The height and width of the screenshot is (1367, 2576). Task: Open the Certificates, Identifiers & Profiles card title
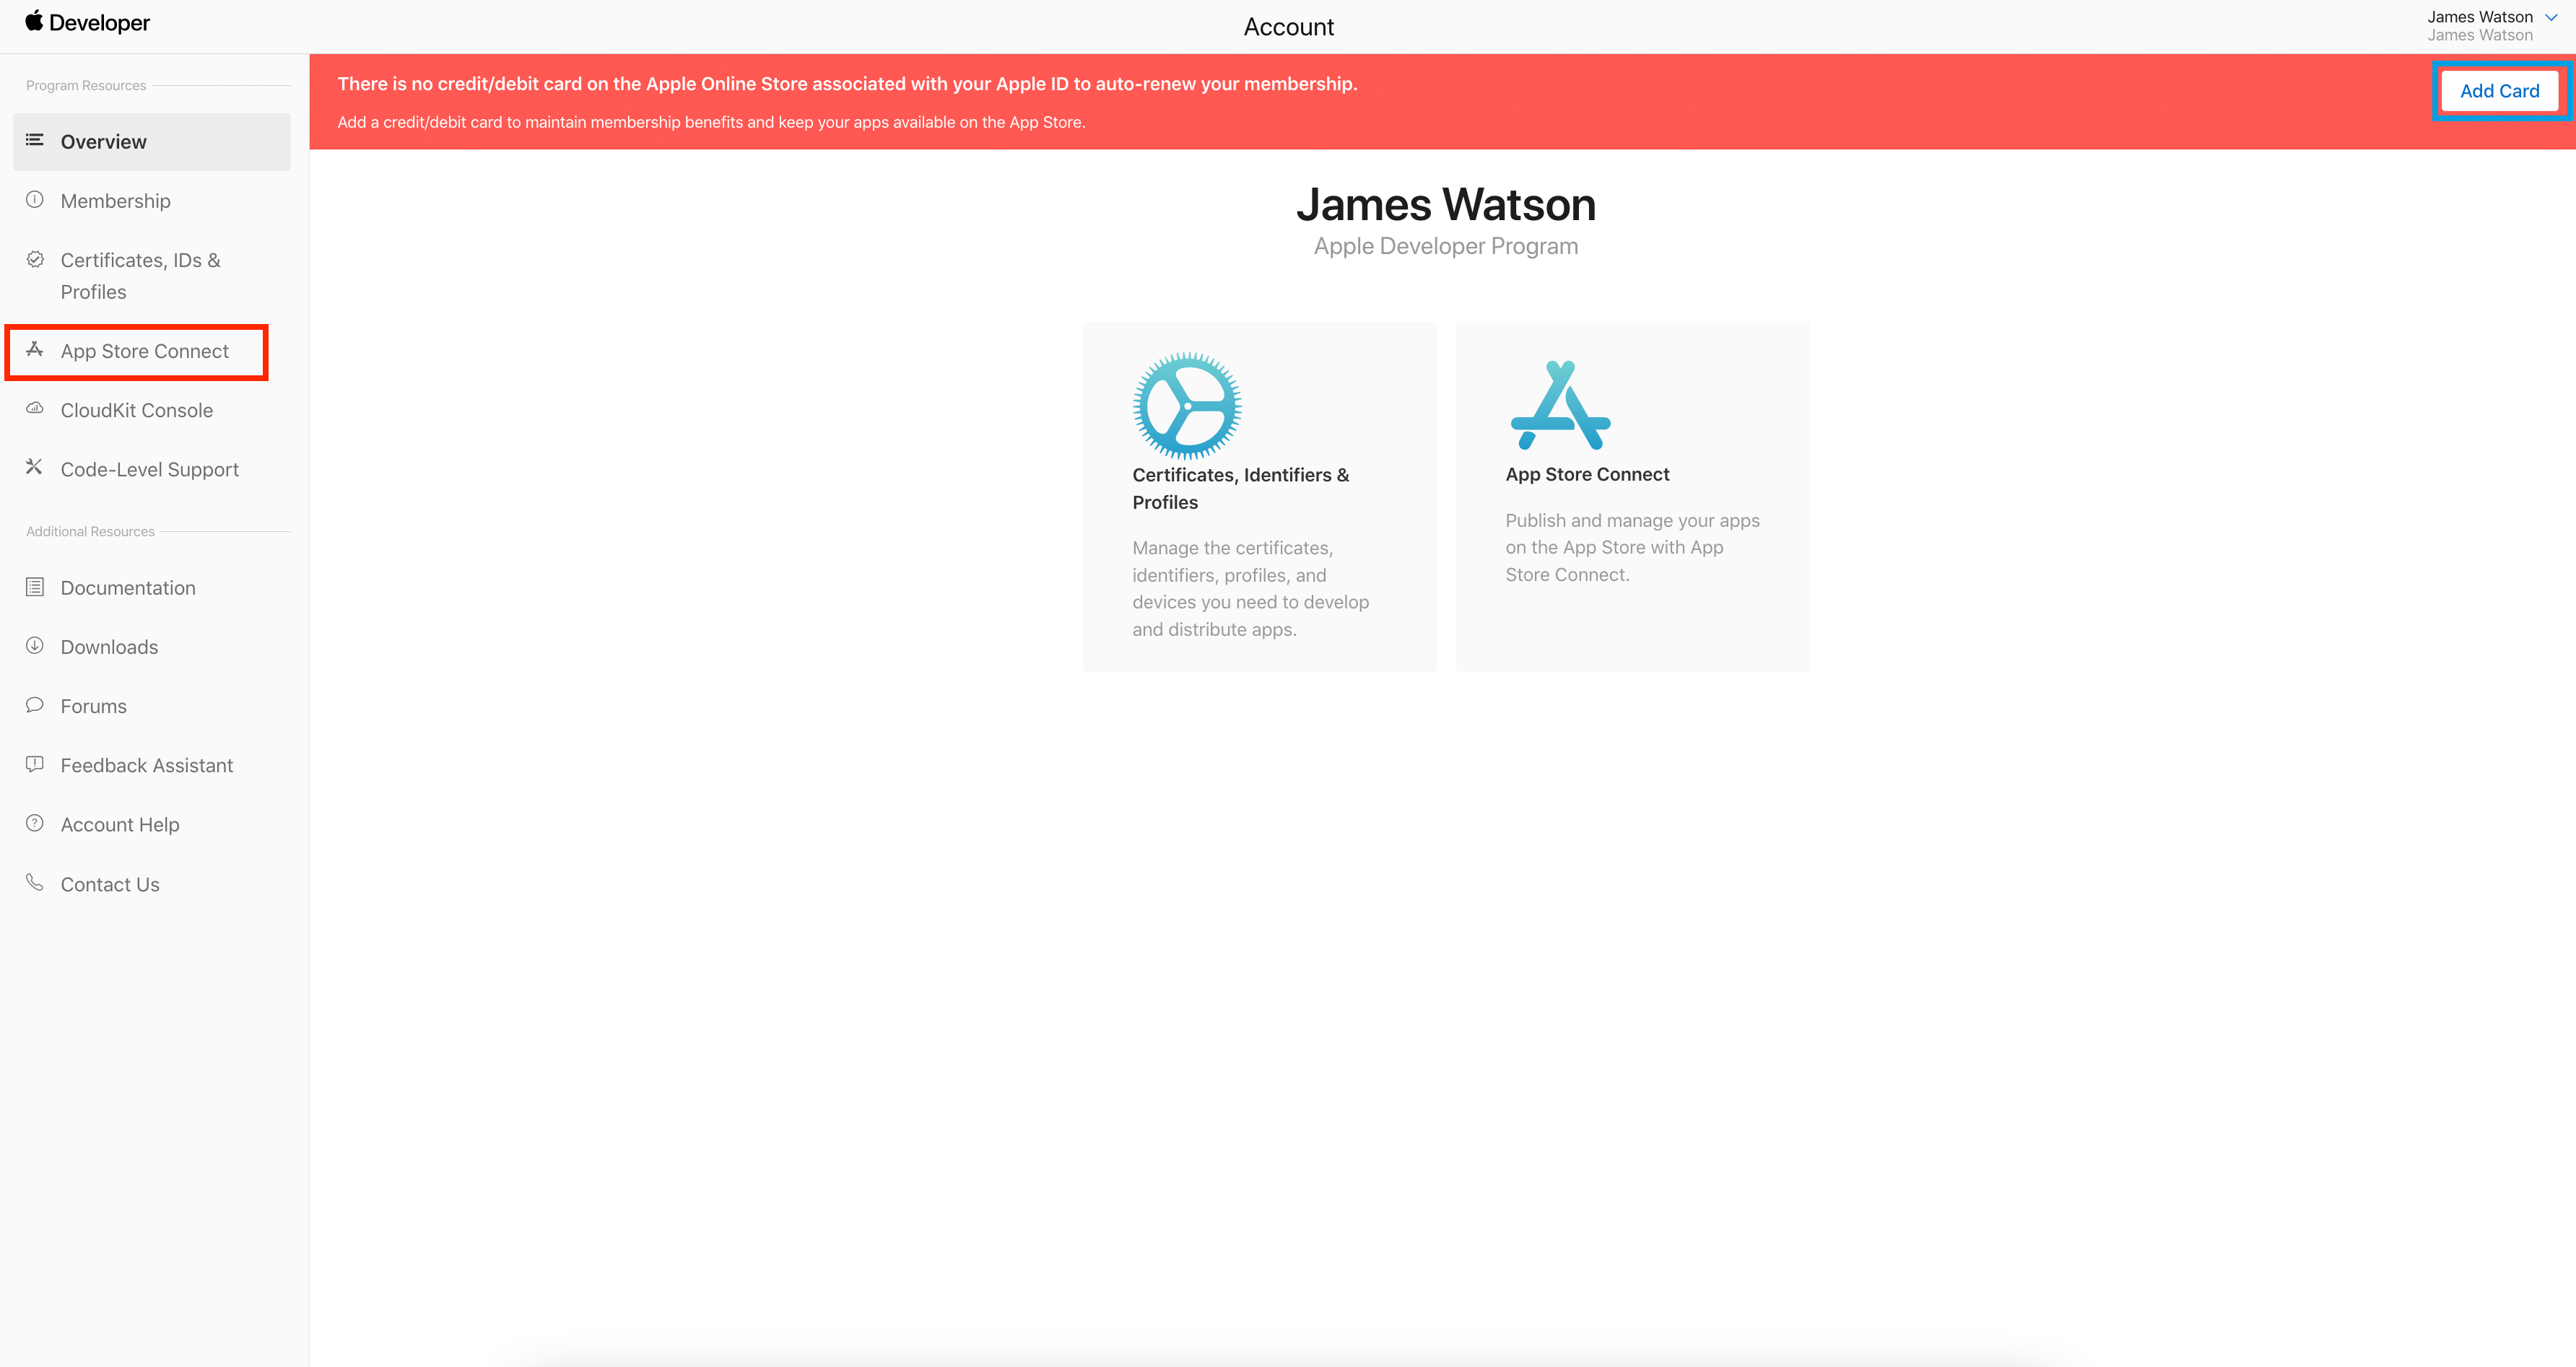click(1241, 488)
